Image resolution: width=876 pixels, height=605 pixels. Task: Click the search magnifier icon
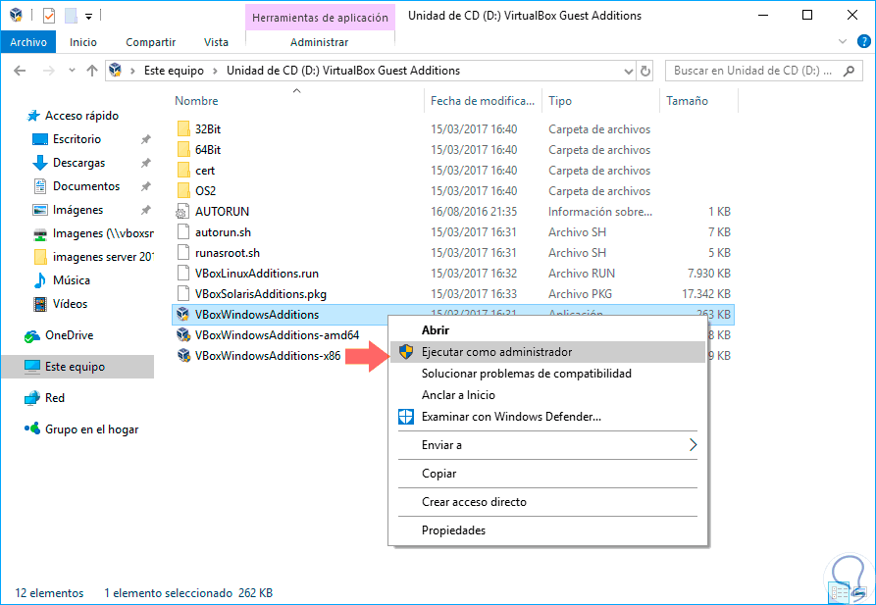[x=849, y=71]
